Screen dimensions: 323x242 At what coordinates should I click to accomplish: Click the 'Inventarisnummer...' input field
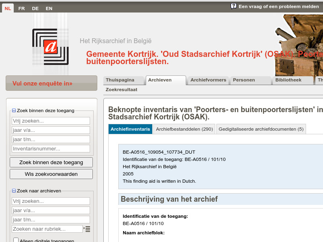[x=50, y=148]
